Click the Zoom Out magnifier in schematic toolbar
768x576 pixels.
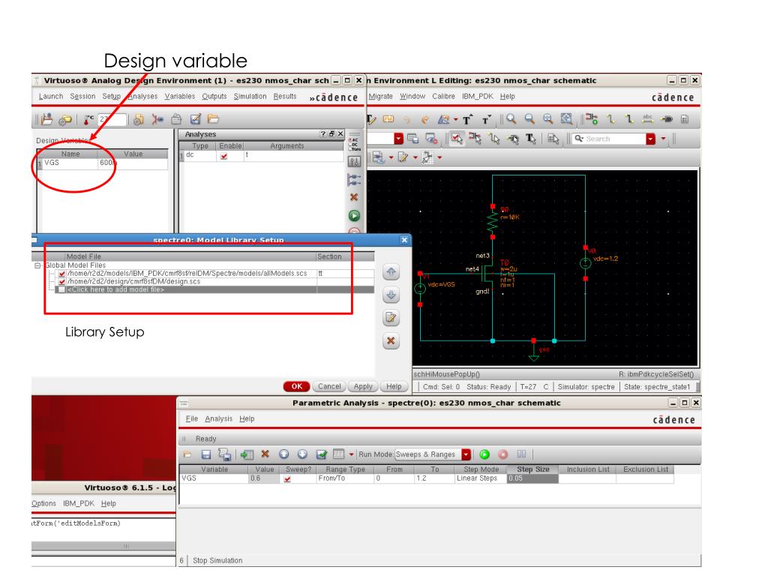click(x=529, y=119)
